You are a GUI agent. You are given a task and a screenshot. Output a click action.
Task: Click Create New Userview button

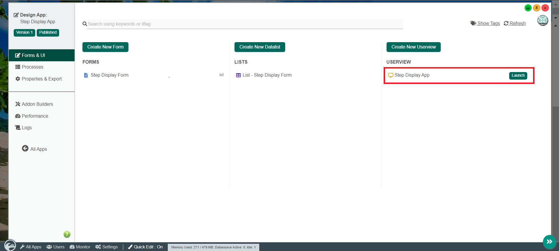(414, 47)
